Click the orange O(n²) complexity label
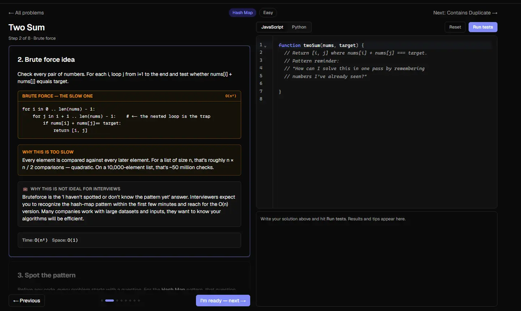The width and height of the screenshot is (521, 311). (x=231, y=96)
